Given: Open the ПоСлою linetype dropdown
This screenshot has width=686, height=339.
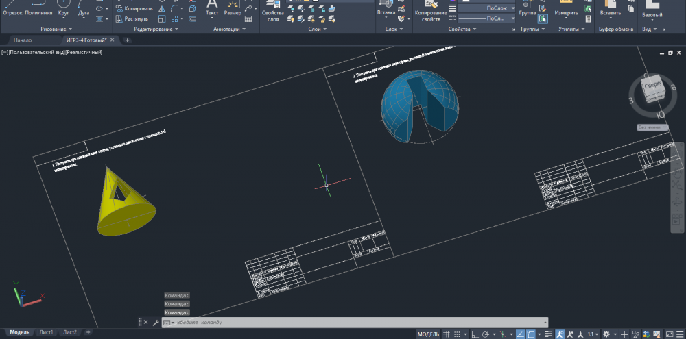Looking at the screenshot, I should tap(487, 8).
